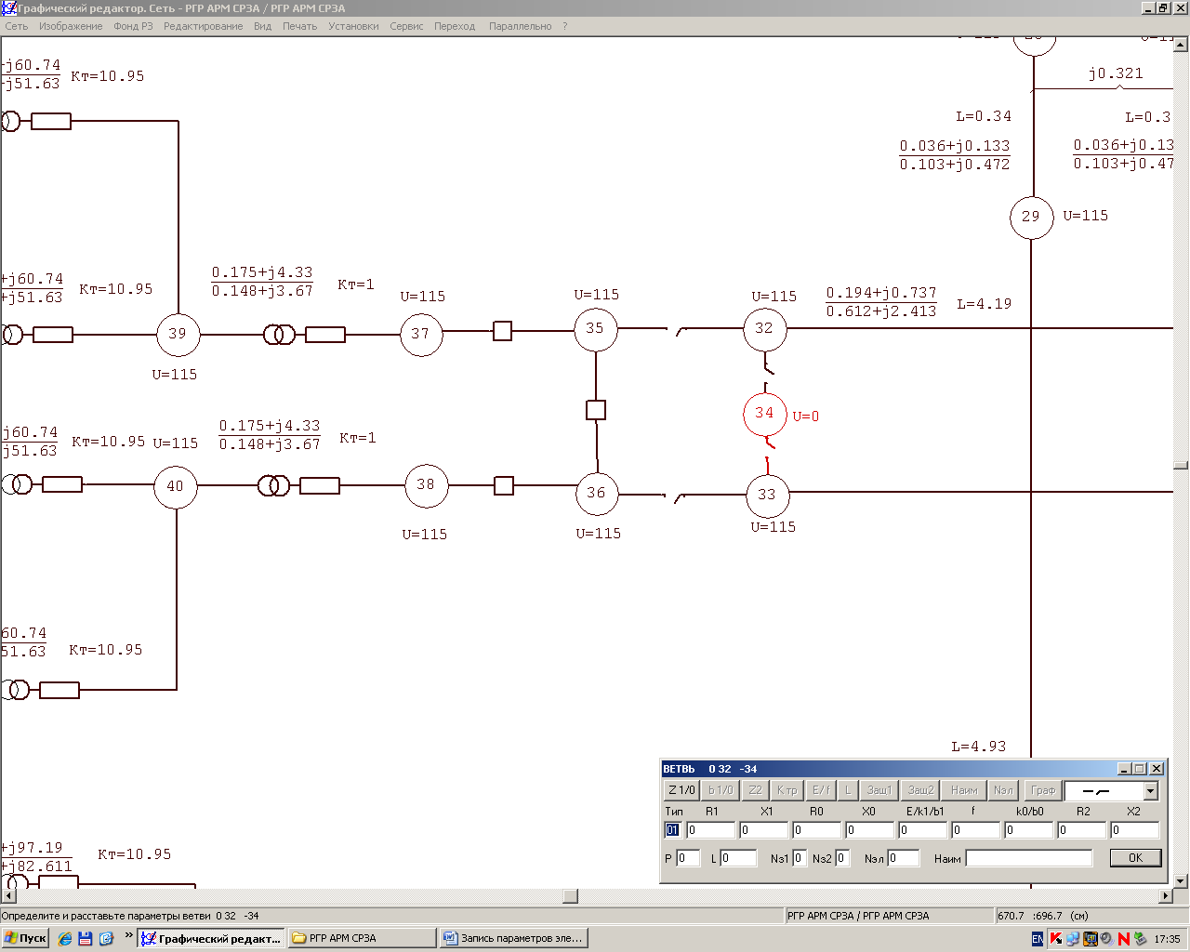The width and height of the screenshot is (1190, 952).
Task: Confirm branch parameters with OK
Action: pyautogui.click(x=1135, y=858)
